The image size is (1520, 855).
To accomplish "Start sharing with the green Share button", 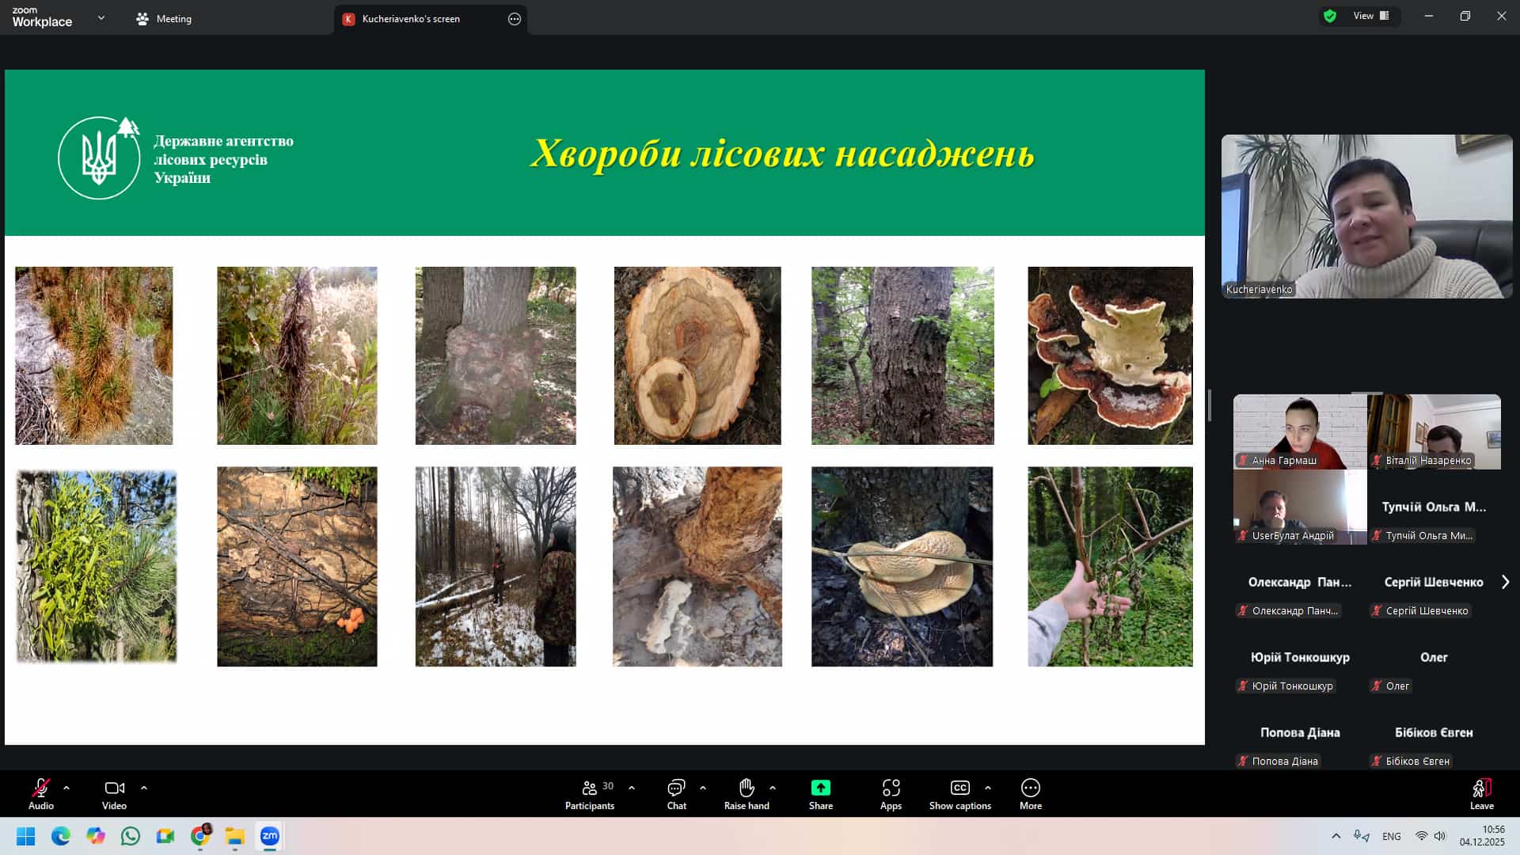I will coord(820,788).
